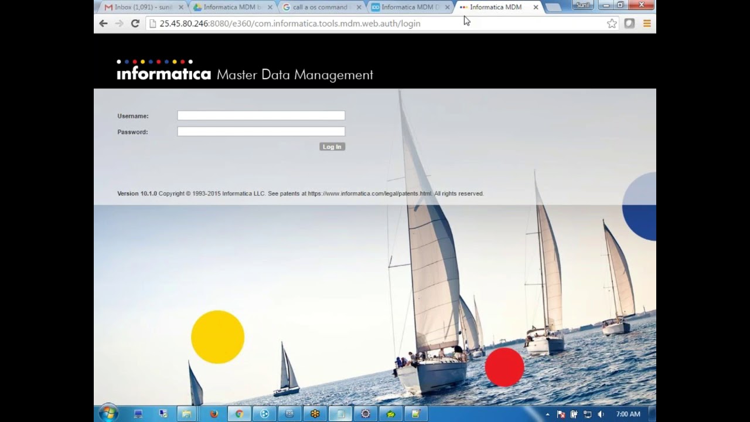Image resolution: width=750 pixels, height=422 pixels.
Task: Open the notepad taskbar icon
Action: pyautogui.click(x=416, y=414)
